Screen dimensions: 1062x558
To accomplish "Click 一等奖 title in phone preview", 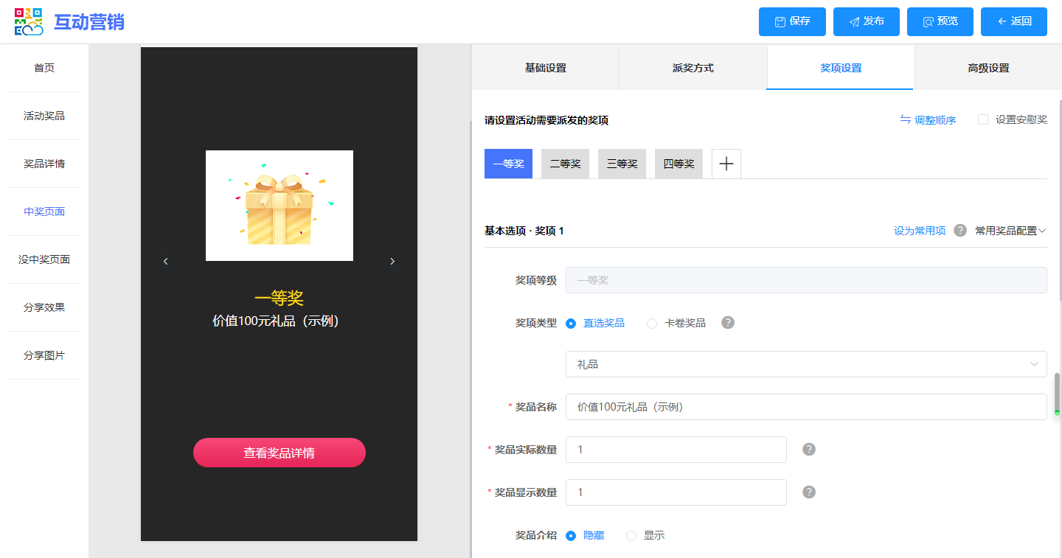I will point(279,298).
